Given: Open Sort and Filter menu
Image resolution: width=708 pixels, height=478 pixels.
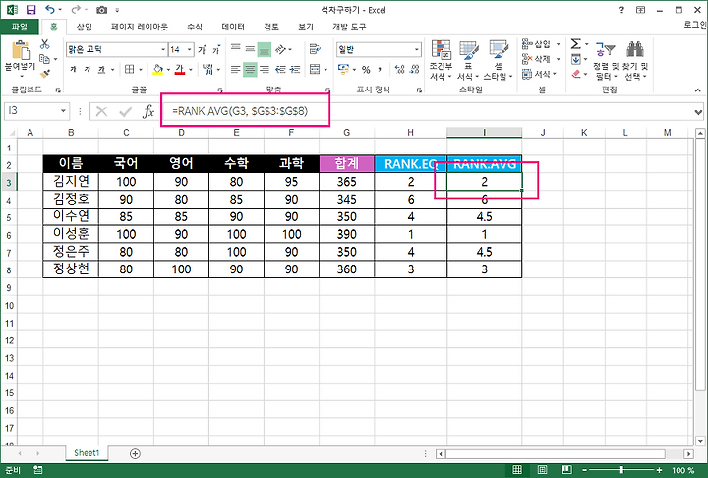Looking at the screenshot, I should (606, 60).
